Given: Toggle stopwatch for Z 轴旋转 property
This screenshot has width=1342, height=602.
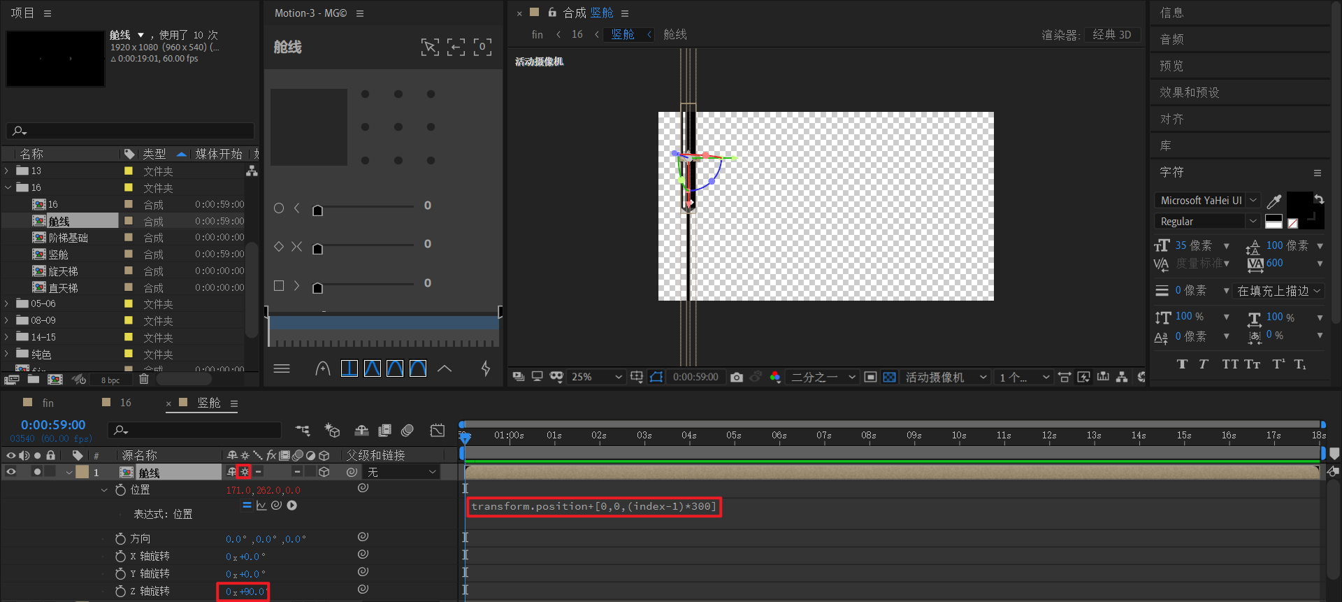Looking at the screenshot, I should coord(120,592).
